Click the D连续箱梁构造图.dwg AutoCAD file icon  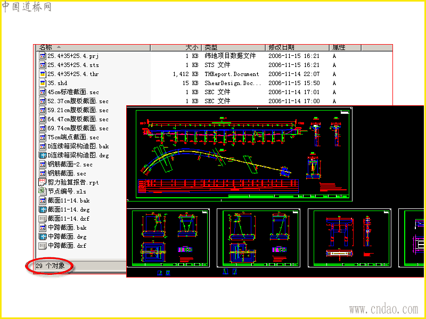point(43,155)
